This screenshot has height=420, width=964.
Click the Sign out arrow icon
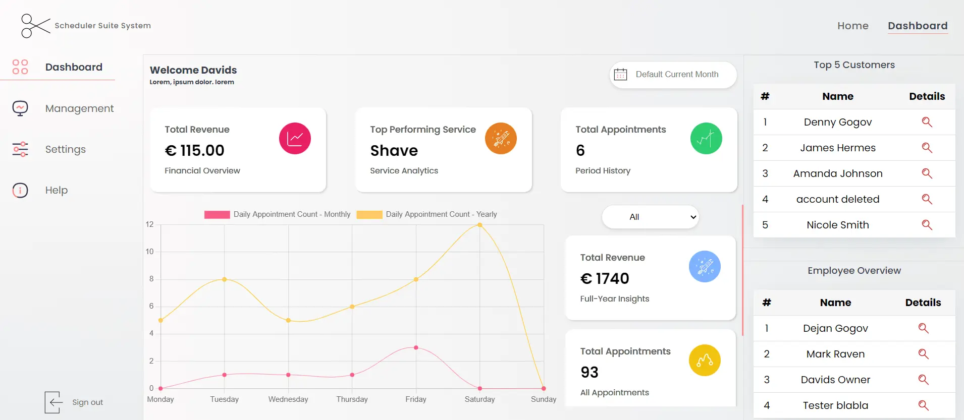pos(54,402)
